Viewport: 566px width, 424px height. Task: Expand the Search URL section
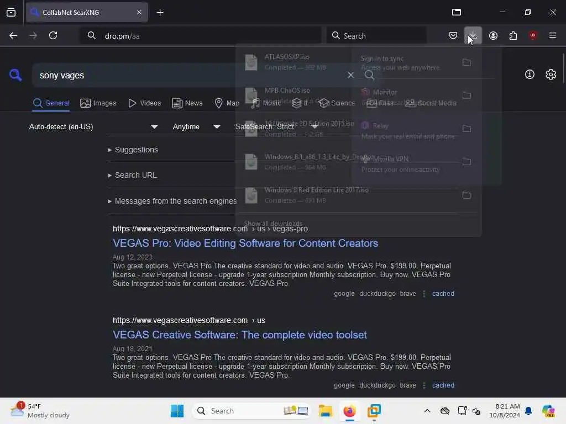(132, 175)
